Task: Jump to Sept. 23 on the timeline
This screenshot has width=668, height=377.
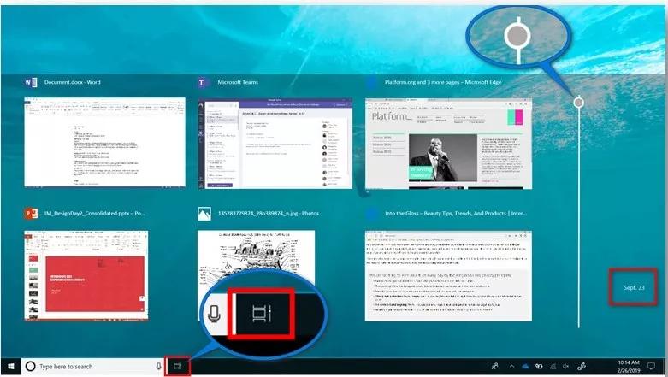Action: [630, 287]
